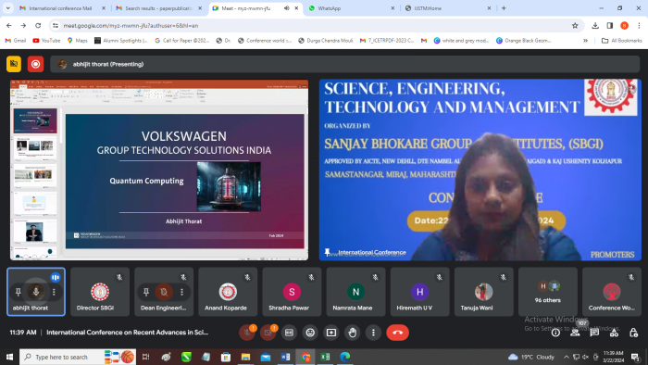Toggle the closed captions button
648x365 pixels.
289,333
